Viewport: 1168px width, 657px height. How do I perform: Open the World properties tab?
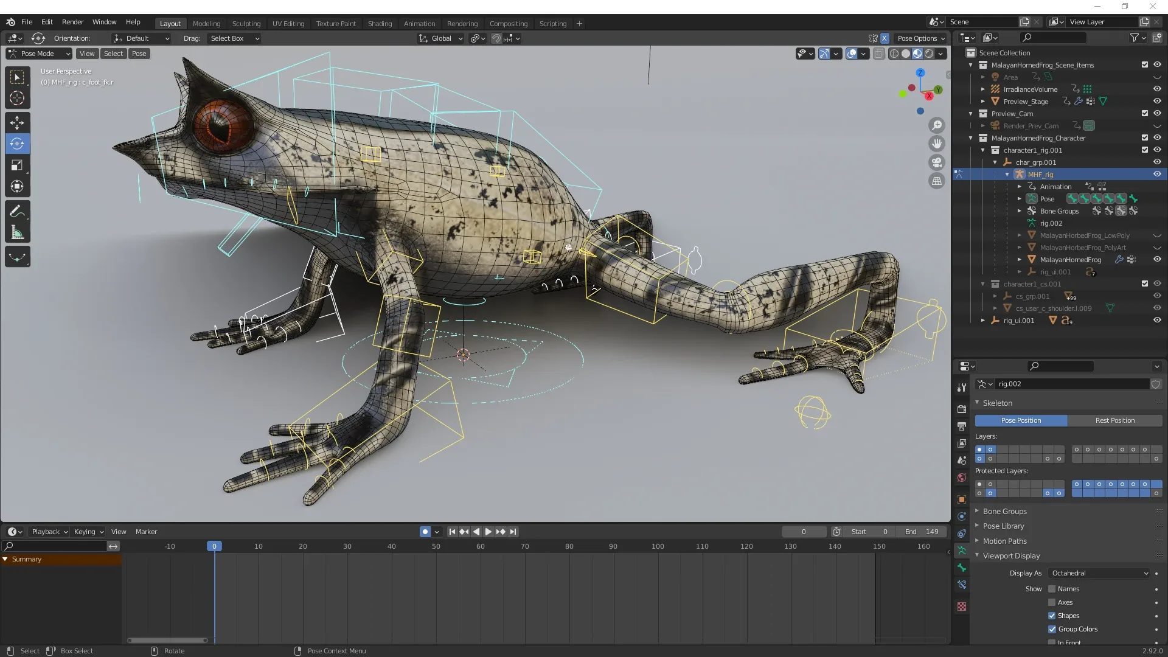point(962,478)
